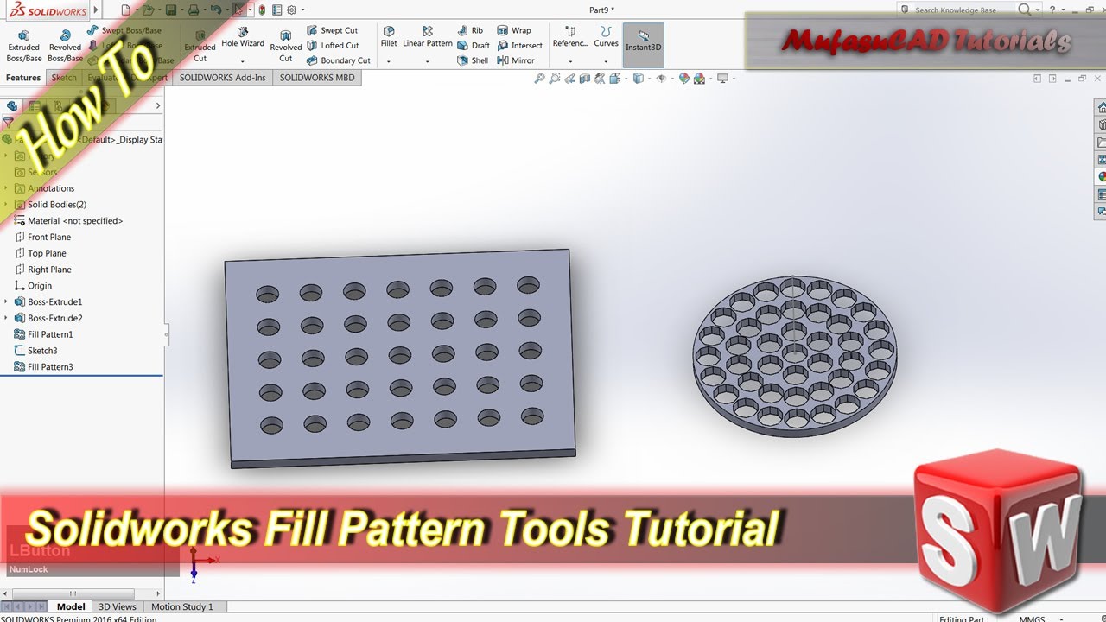
Task: Click the Extruded Cut tool
Action: click(200, 45)
